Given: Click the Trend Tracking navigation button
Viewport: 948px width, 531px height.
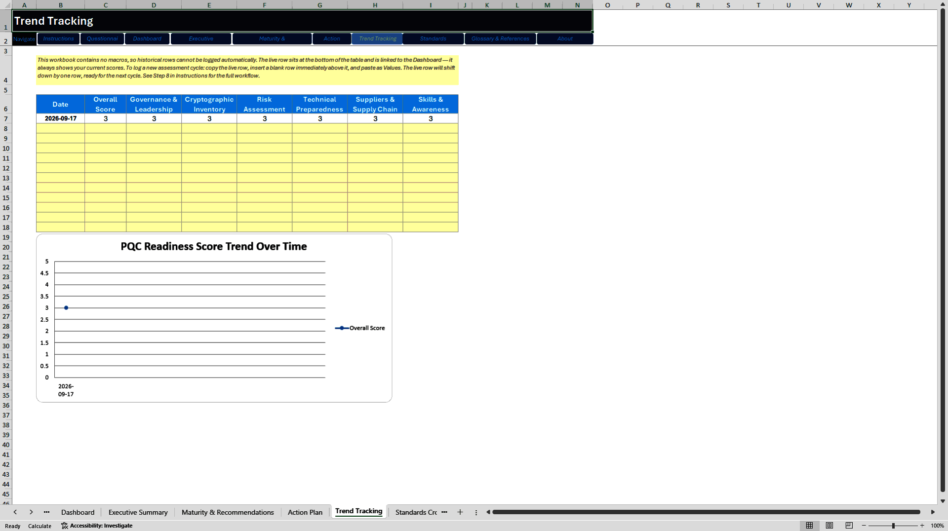Looking at the screenshot, I should pyautogui.click(x=378, y=38).
